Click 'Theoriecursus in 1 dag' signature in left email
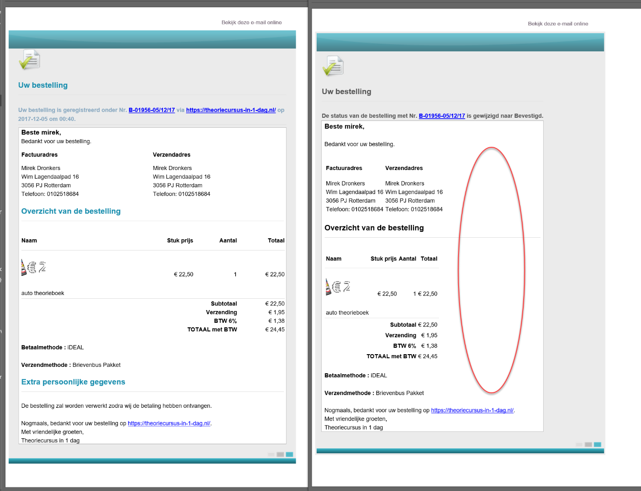The height and width of the screenshot is (491, 641). pyautogui.click(x=50, y=441)
